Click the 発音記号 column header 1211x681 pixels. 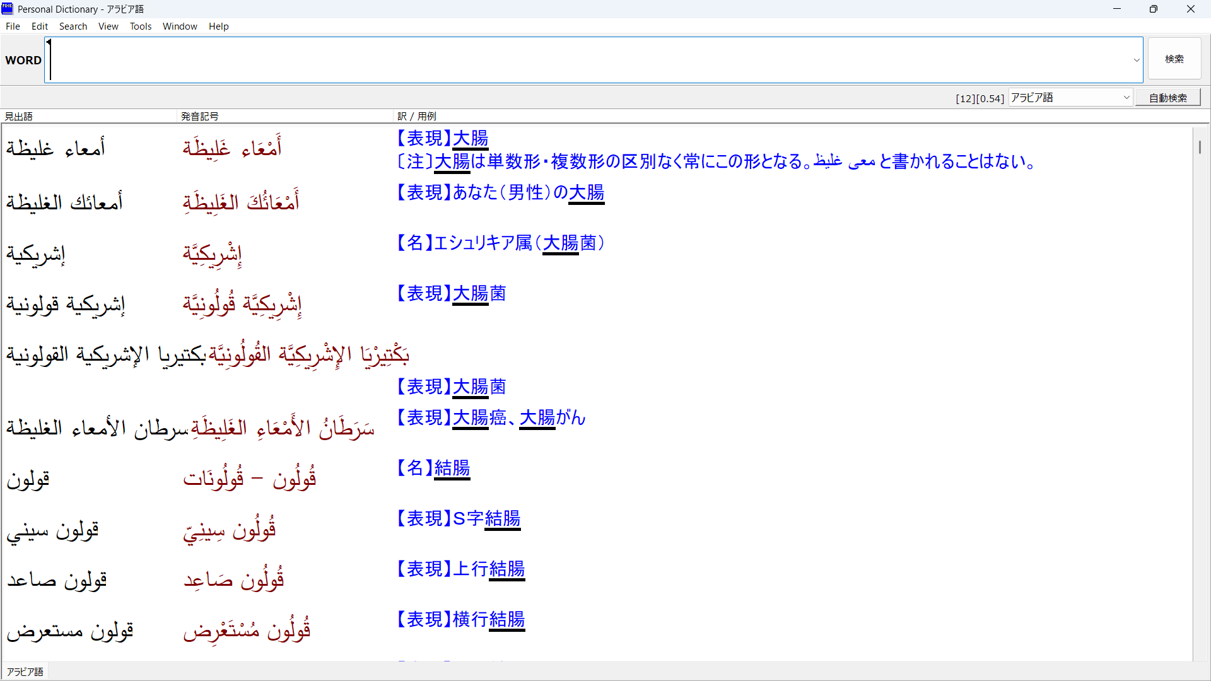coord(199,116)
